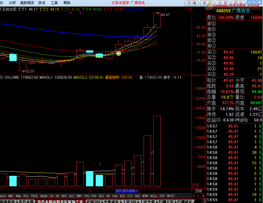Select the 中盘成长 sector tab
The height and width of the screenshot is (203, 263).
(111, 201)
